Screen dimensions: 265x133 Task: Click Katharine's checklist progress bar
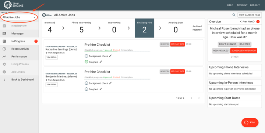click(x=117, y=52)
